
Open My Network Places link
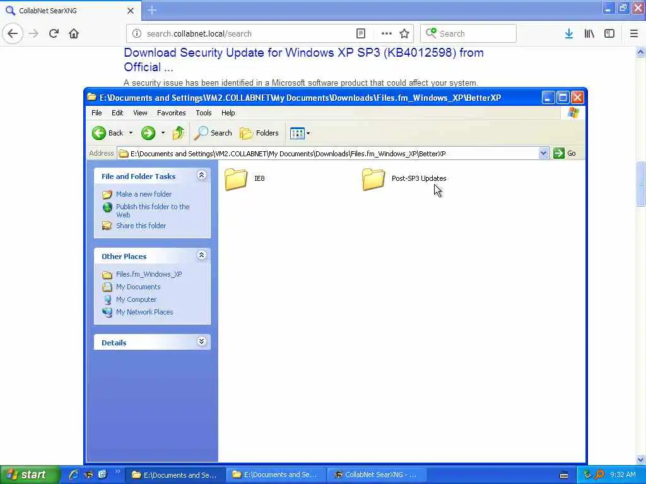click(x=144, y=312)
